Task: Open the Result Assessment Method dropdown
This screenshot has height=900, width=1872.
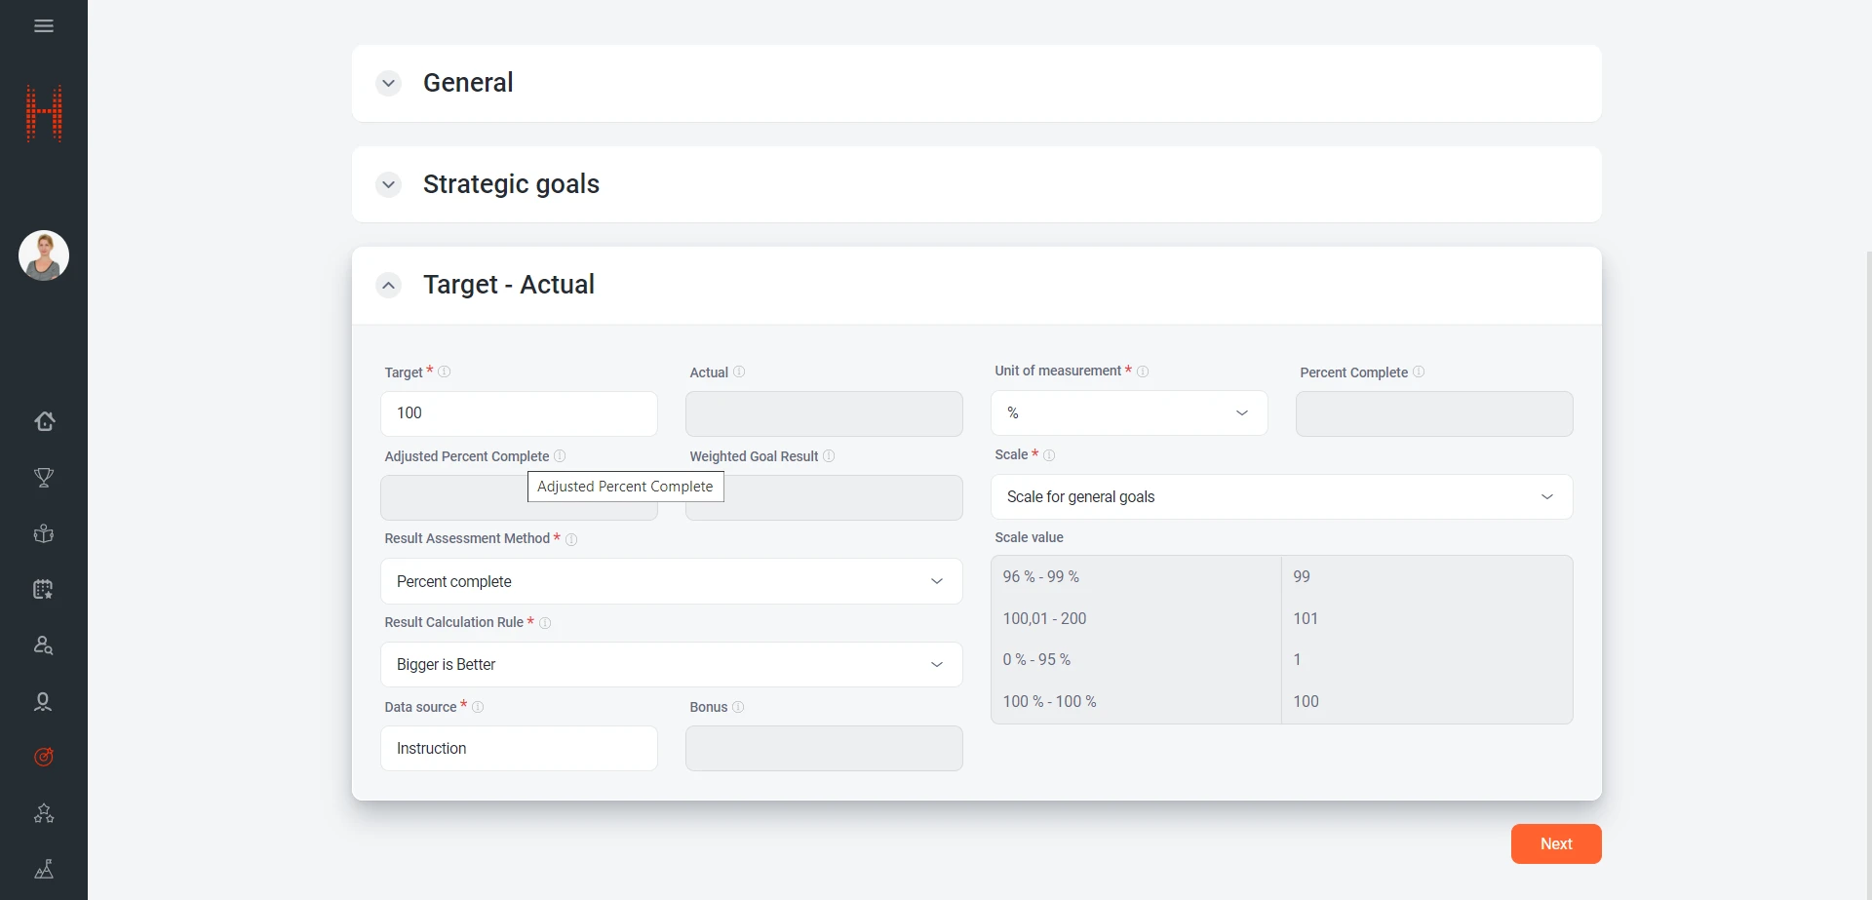Action: click(x=671, y=581)
